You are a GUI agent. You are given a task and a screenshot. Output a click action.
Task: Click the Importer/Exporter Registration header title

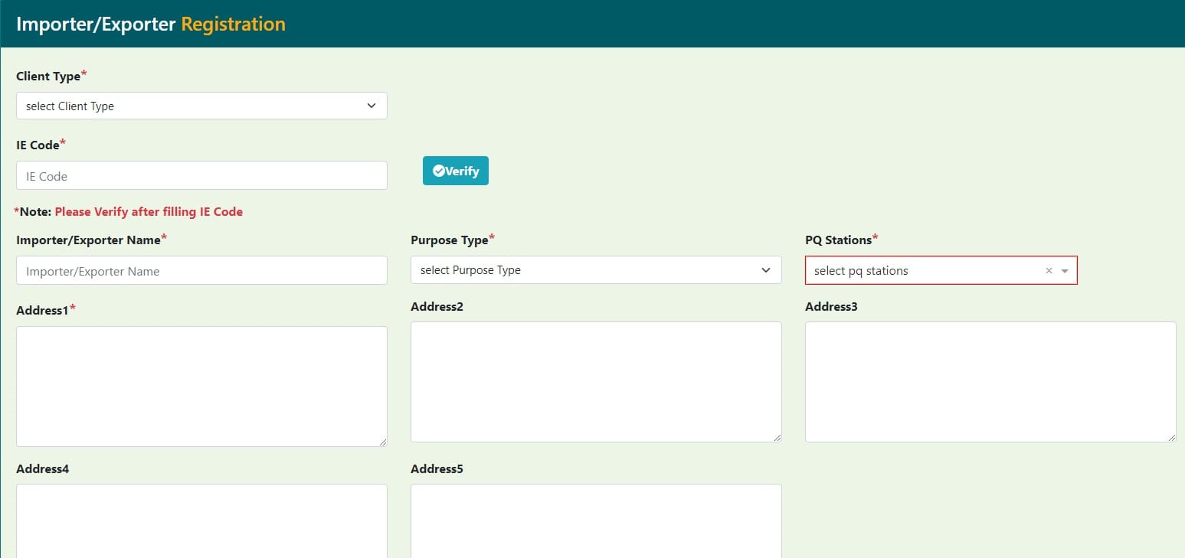(x=151, y=24)
